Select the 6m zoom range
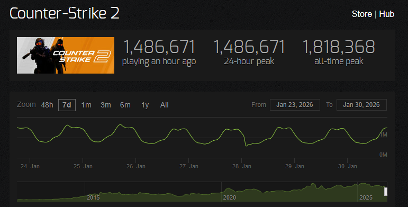 click(125, 105)
